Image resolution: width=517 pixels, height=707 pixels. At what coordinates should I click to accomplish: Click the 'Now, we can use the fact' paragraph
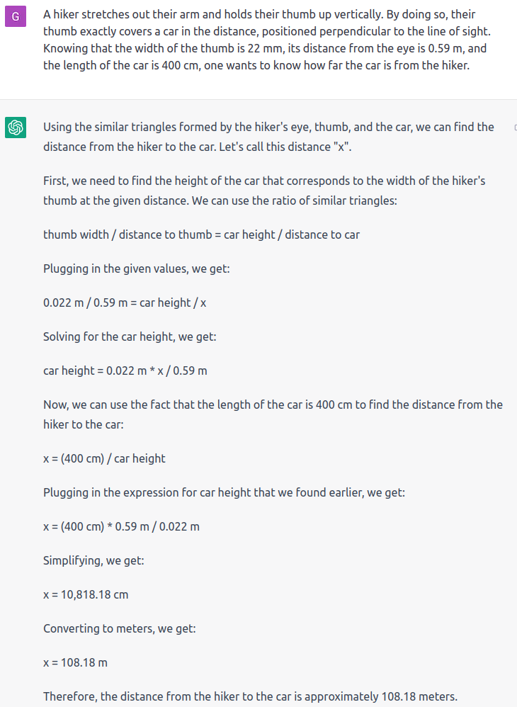(273, 414)
